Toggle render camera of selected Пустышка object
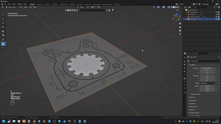The width and height of the screenshot is (221, 124). 219,19
